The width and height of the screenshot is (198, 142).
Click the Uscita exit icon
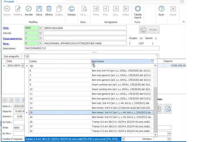(173, 9)
